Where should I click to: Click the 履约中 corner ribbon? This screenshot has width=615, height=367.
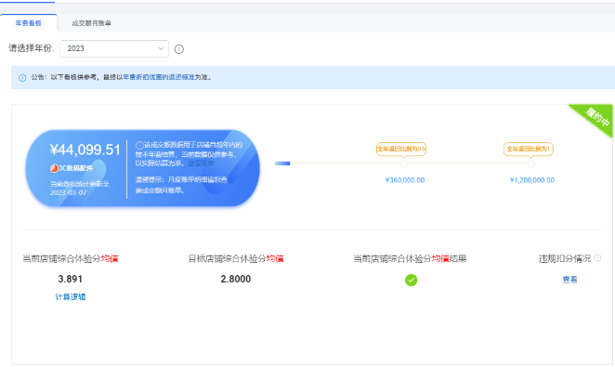coord(596,117)
